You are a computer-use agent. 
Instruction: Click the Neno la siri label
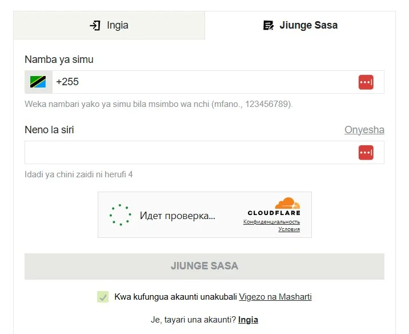[x=49, y=130]
